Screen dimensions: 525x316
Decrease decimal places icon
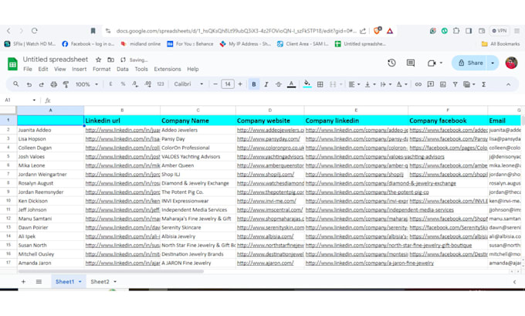135,84
